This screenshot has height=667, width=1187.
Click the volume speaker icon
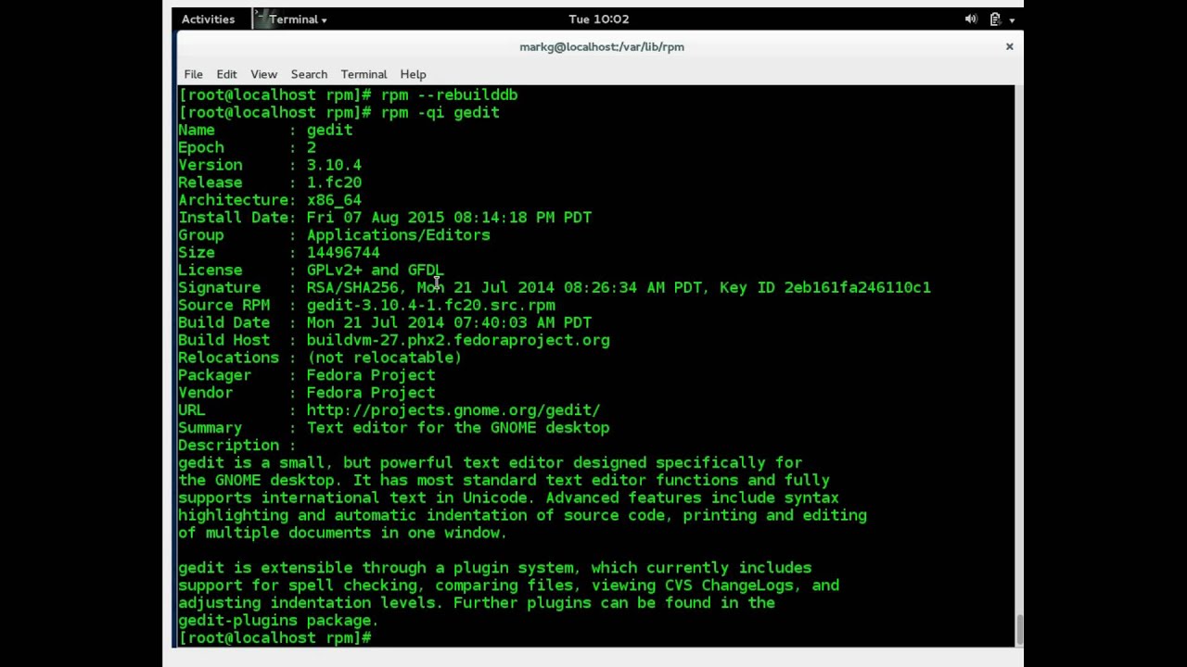(971, 19)
